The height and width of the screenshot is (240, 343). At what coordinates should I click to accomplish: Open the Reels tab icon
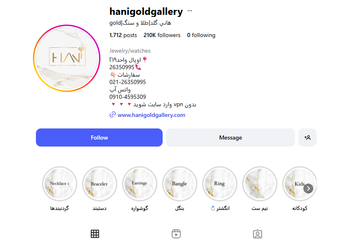pyautogui.click(x=176, y=234)
